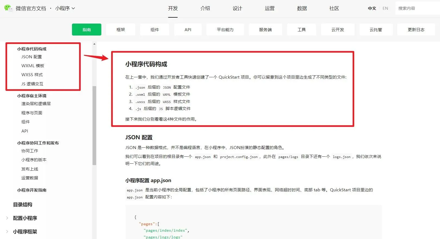This screenshot has width=440, height=239.
Task: Open the 数据 top navigation tab
Action: point(302,8)
